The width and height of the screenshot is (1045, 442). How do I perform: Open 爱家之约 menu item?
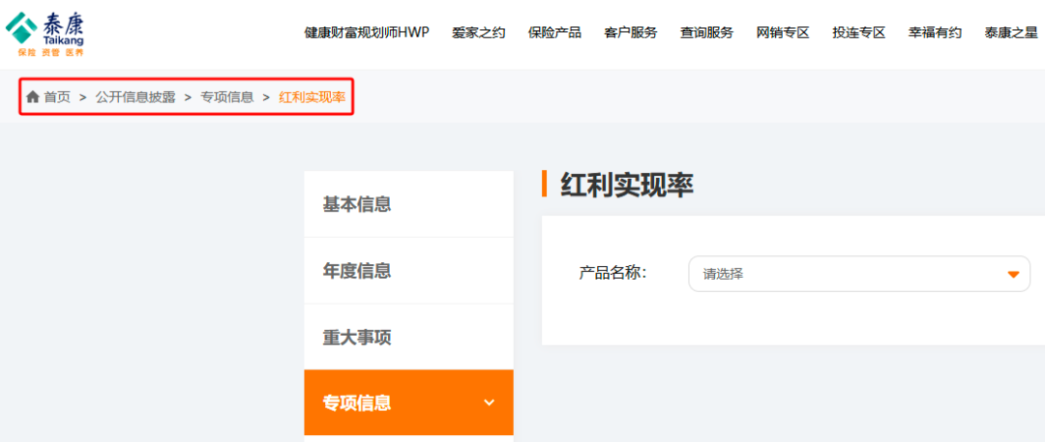[x=479, y=33]
